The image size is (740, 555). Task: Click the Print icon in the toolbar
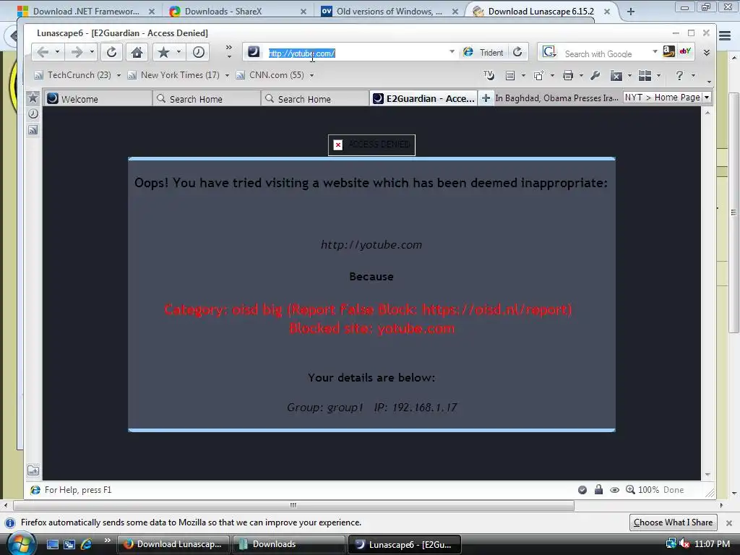click(x=568, y=75)
